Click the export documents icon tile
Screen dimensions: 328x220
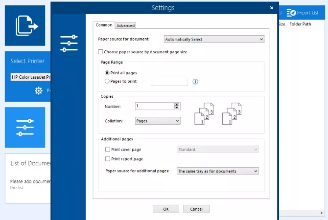click(x=25, y=26)
